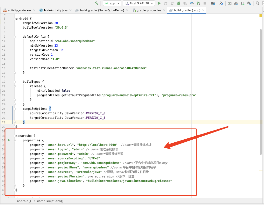Open the Profiler icon to profile the app
264x205 pixels.
192,3
